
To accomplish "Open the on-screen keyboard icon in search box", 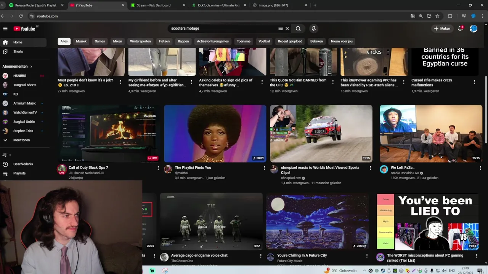I will 281,29.
